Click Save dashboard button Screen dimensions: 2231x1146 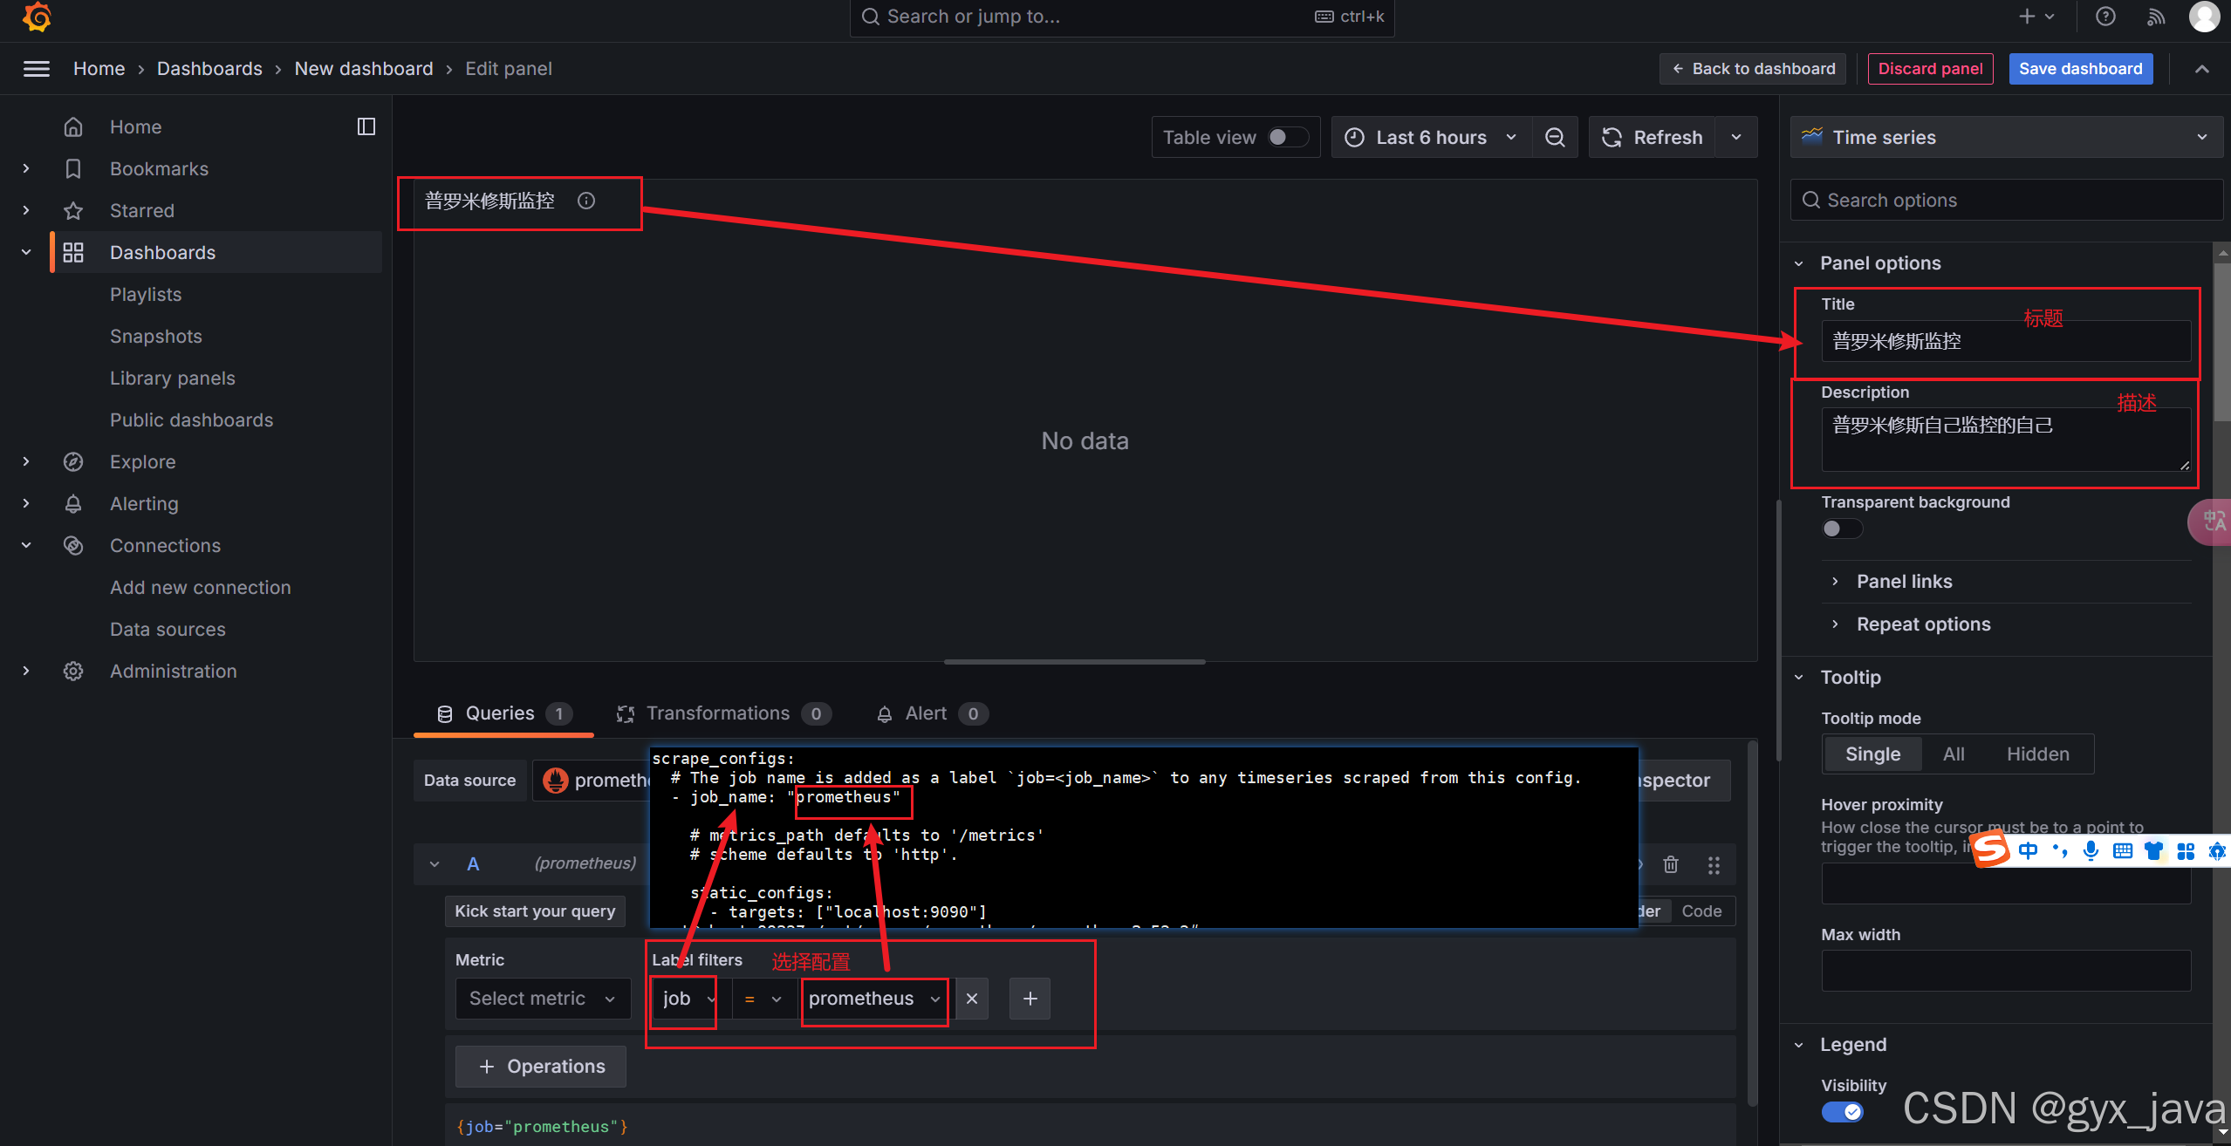pos(2079,69)
